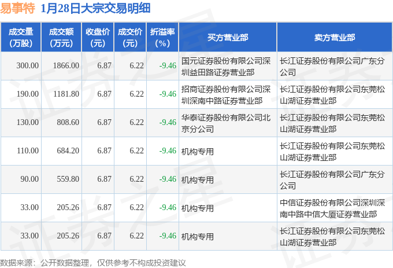Click the 6.22 trade price in the 808.60 row
The width and height of the screenshot is (393, 268).
pos(136,123)
